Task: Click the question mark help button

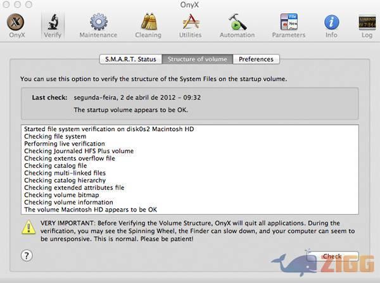Action: point(27,256)
